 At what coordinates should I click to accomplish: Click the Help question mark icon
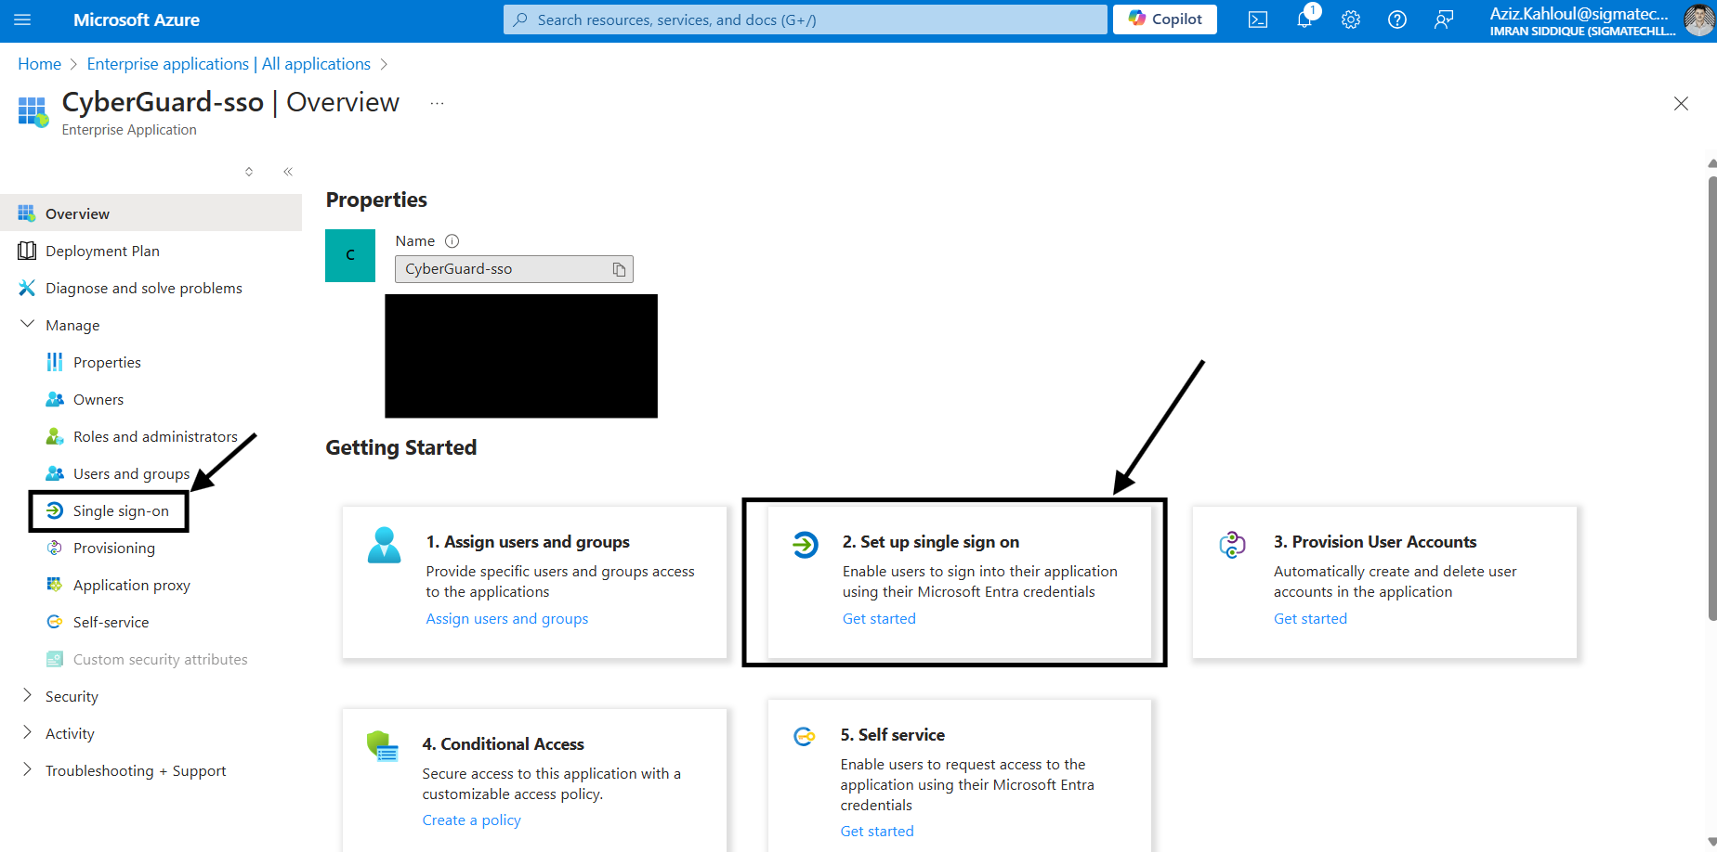tap(1396, 19)
